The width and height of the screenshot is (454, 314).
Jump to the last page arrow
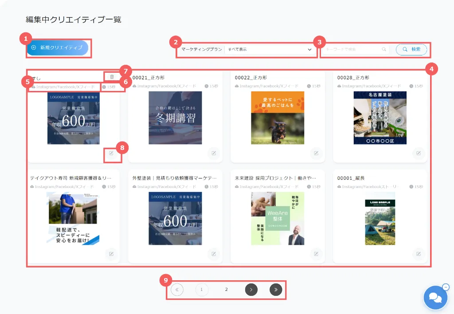pyautogui.click(x=276, y=290)
